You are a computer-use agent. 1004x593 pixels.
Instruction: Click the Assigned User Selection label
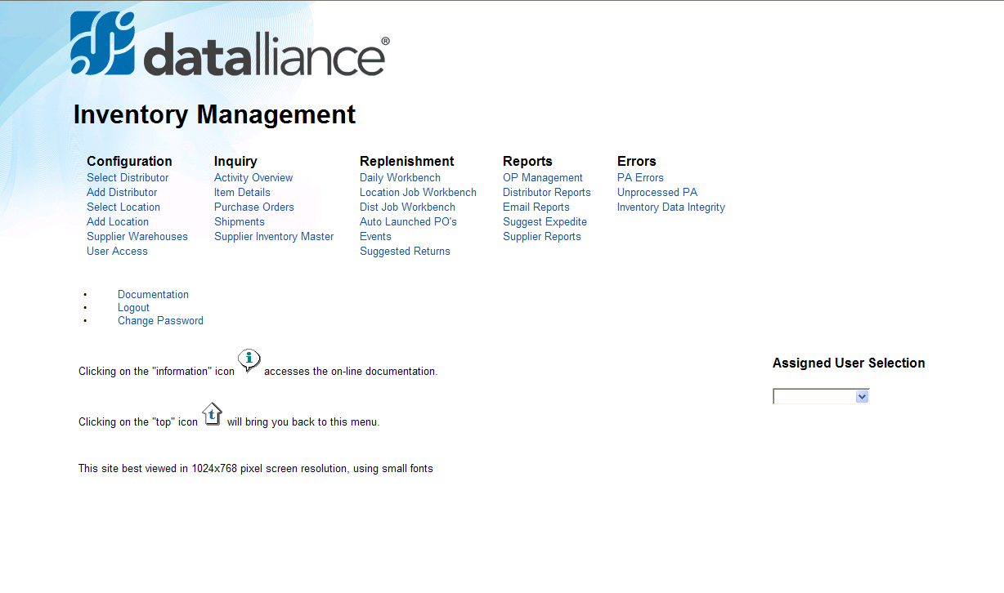(849, 363)
